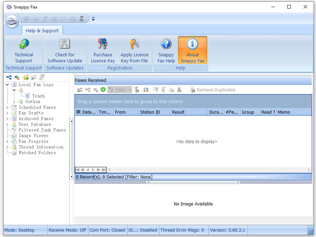
Task: Collapse the inbox node above Trash
Action: click(x=14, y=90)
